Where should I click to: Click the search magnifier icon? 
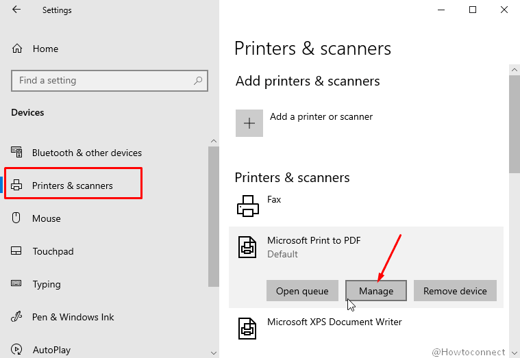pos(198,80)
